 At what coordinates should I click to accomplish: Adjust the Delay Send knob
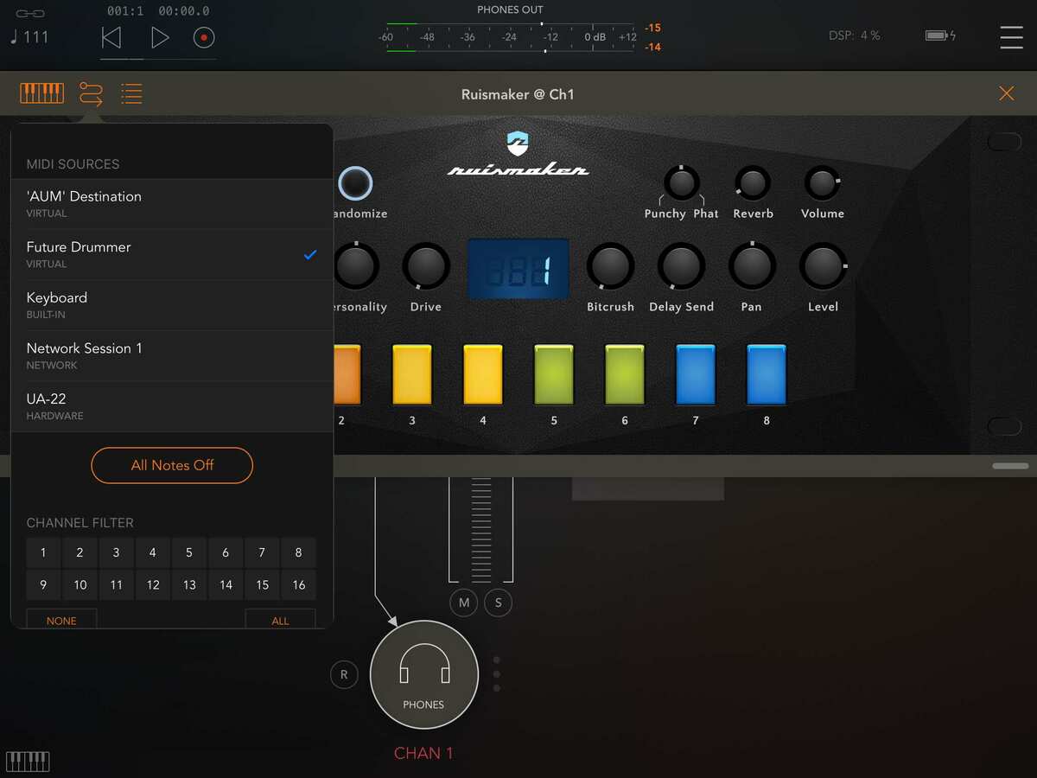pos(681,266)
